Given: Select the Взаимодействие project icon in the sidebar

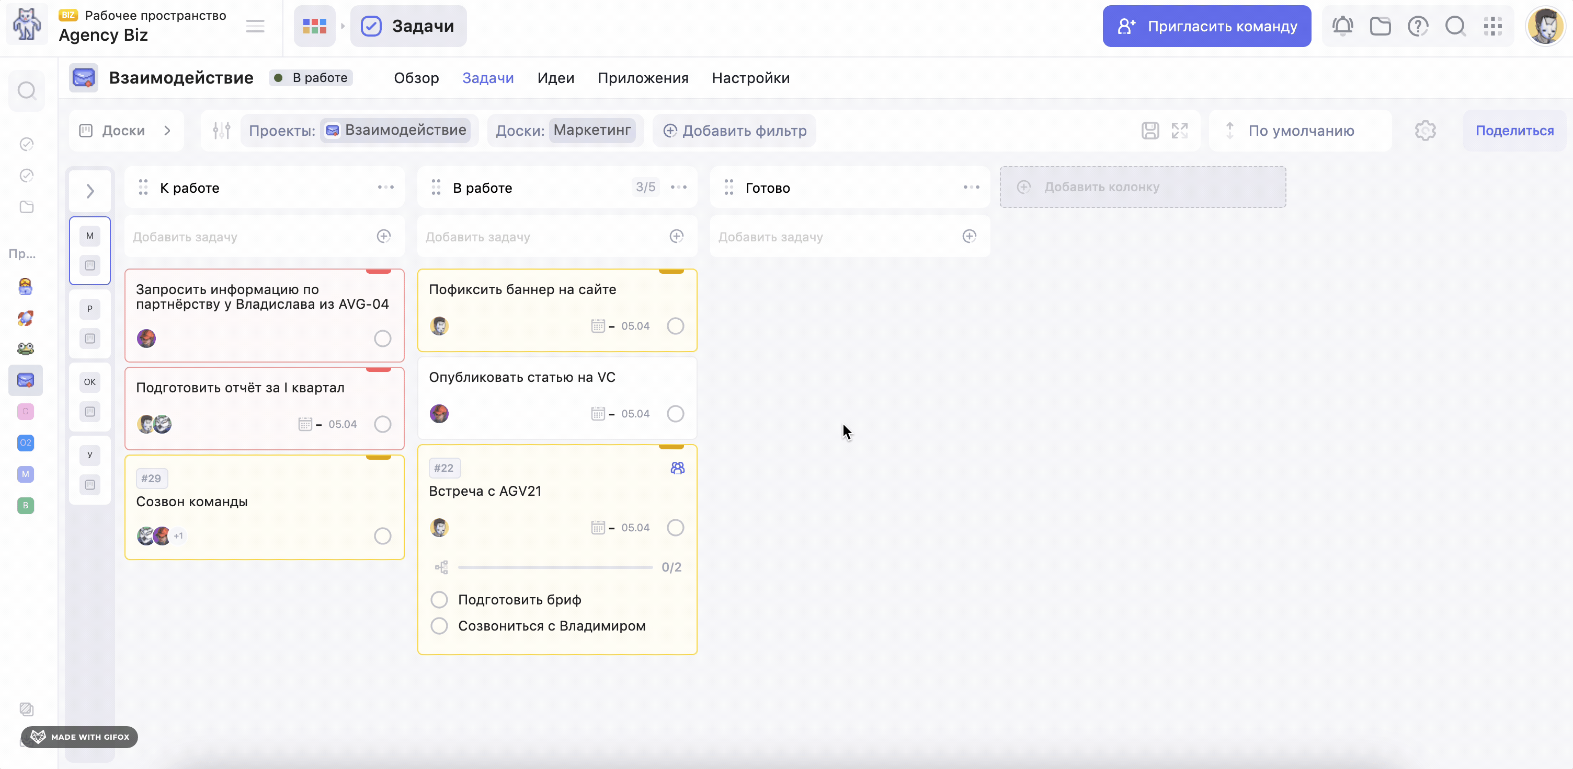Looking at the screenshot, I should (26, 380).
